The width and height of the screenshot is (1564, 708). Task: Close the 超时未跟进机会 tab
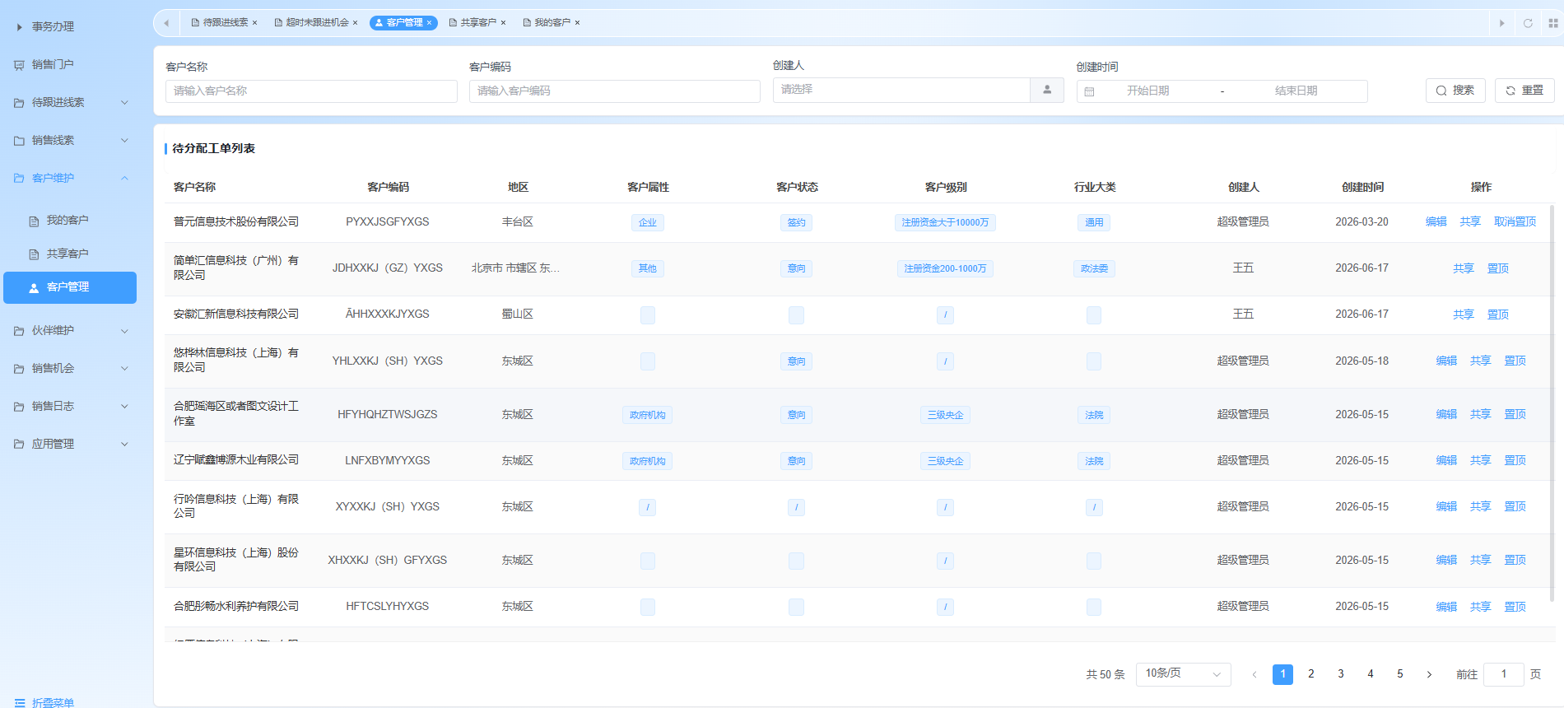pos(356,23)
